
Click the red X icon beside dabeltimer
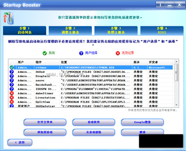[12, 93]
